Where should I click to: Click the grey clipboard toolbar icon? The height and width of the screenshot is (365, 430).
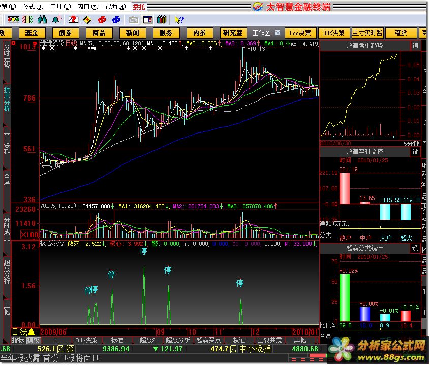click(x=134, y=20)
